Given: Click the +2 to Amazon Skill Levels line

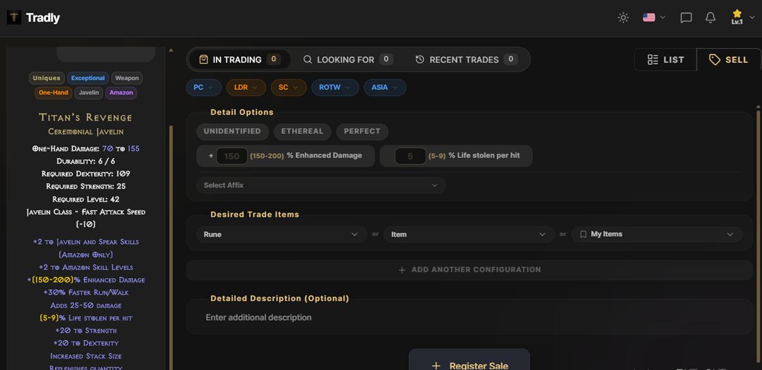Looking at the screenshot, I should 86,267.
